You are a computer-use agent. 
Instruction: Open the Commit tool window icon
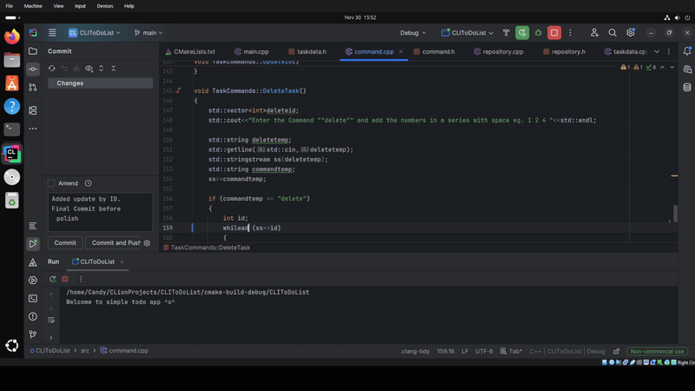[32, 69]
